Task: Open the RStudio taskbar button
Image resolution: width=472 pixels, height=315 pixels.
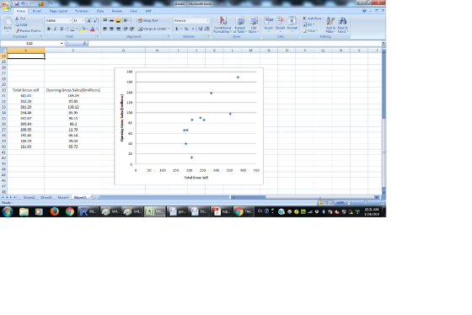Action: [88, 211]
